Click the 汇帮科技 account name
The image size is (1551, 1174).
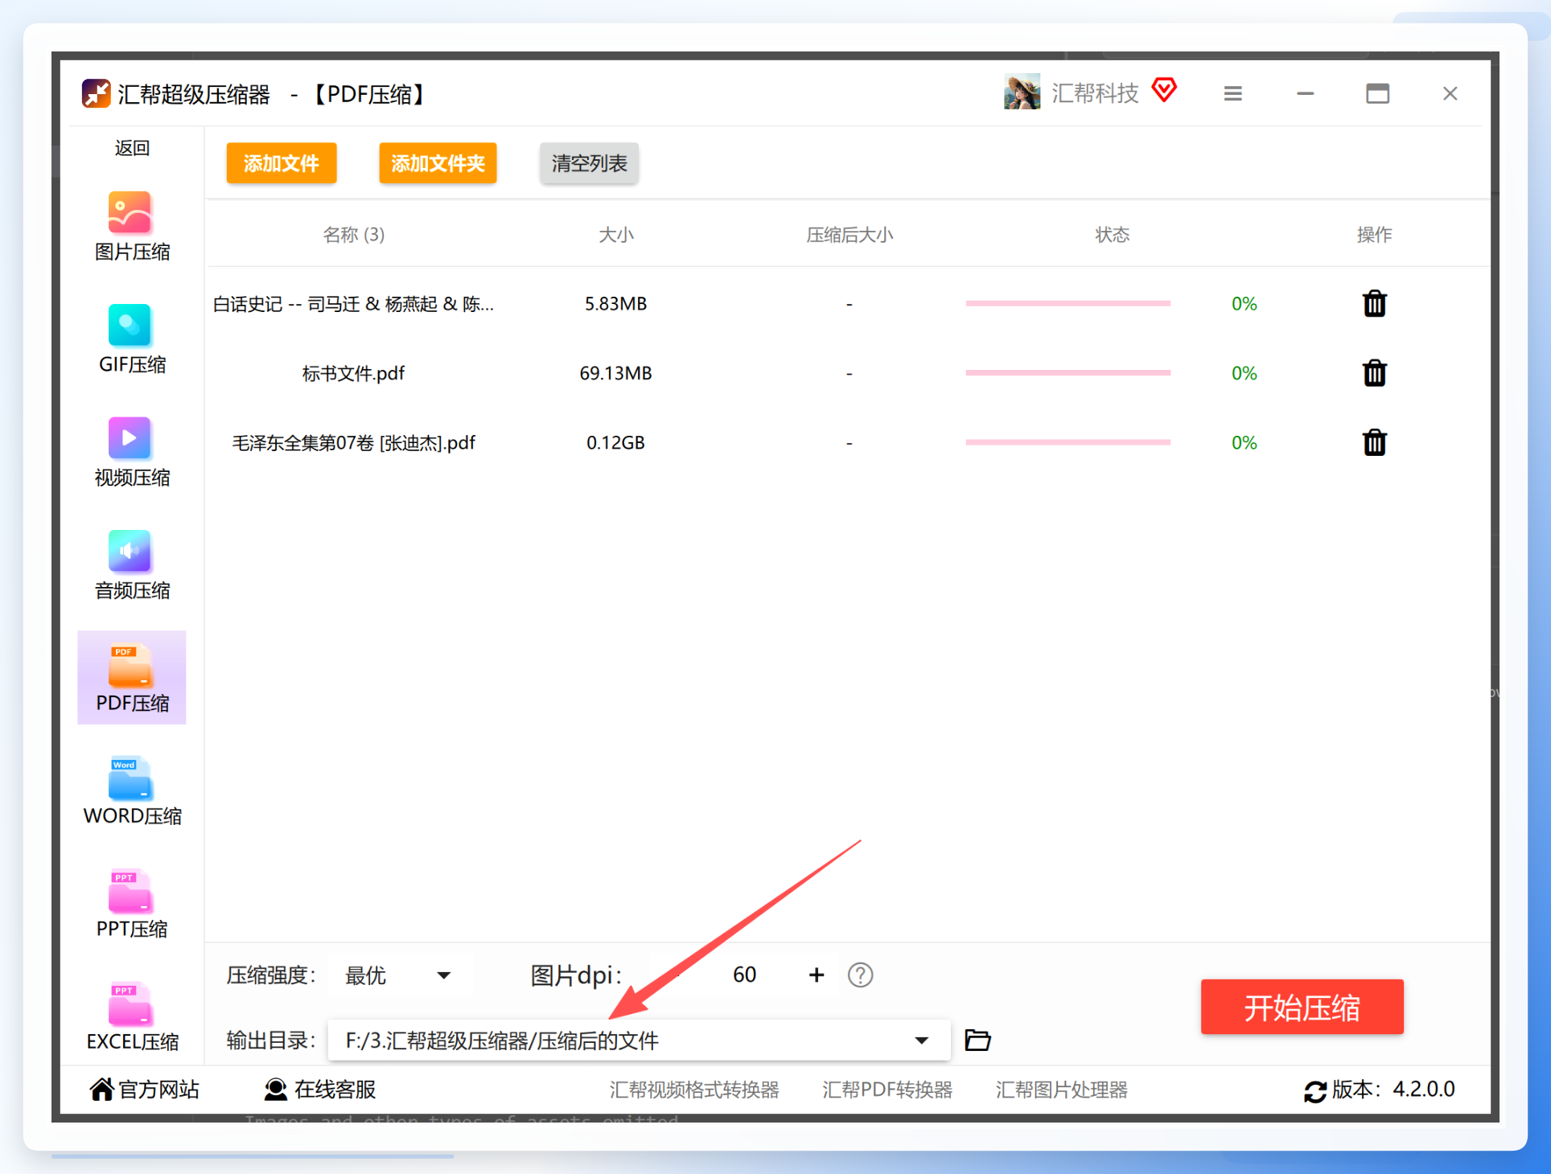1095,93
